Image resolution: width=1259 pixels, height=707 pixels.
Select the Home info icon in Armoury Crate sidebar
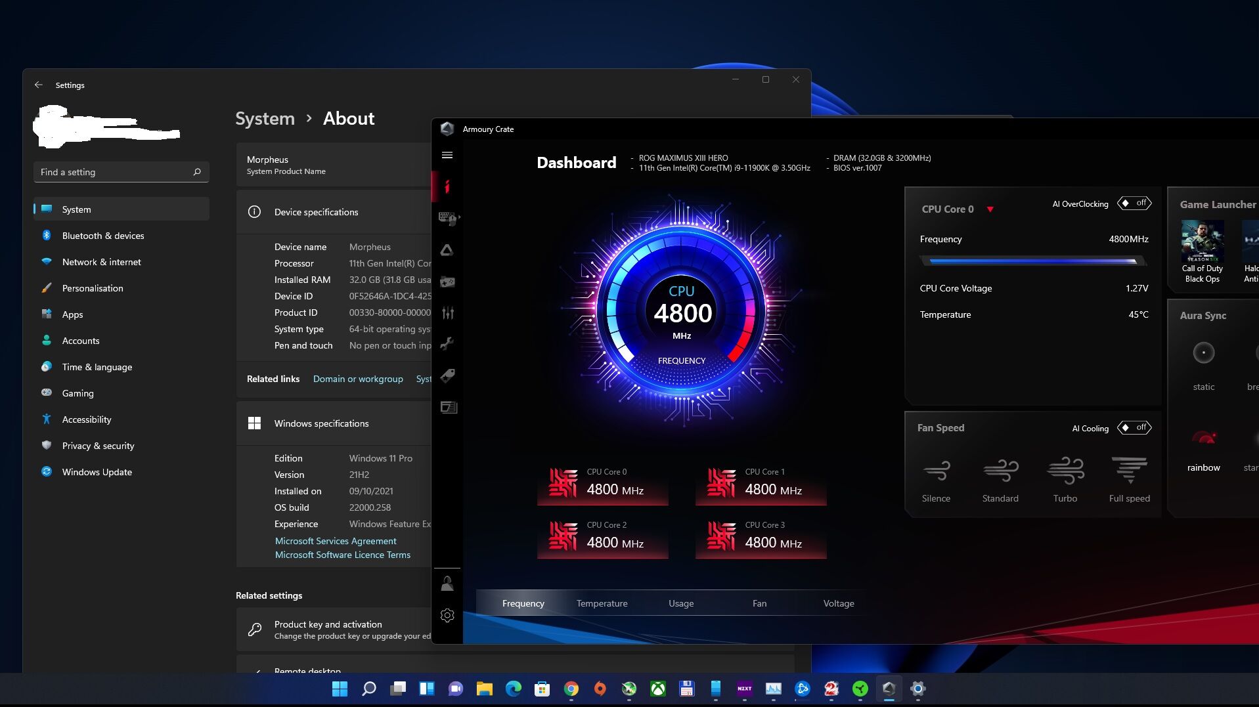coord(447,187)
